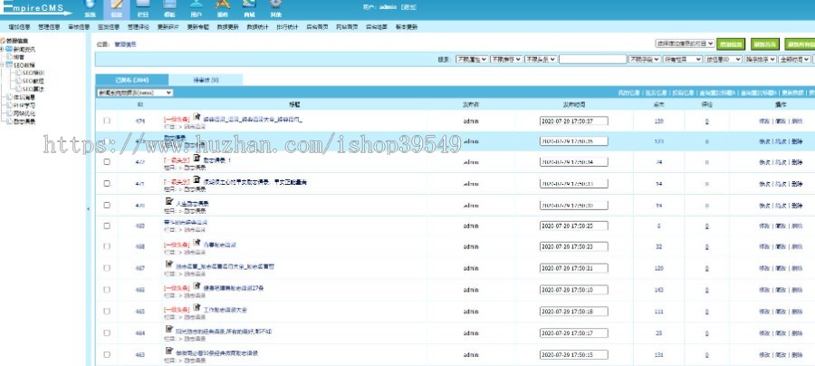815x366 pixels.
Task: Open the news system model dropdown below tabs
Action: (135, 92)
